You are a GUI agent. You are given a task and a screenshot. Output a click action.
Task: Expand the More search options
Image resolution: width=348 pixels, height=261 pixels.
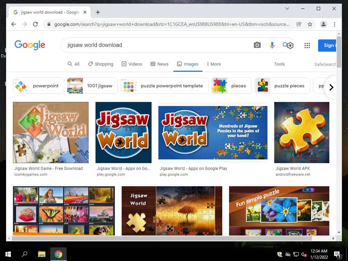213,64
